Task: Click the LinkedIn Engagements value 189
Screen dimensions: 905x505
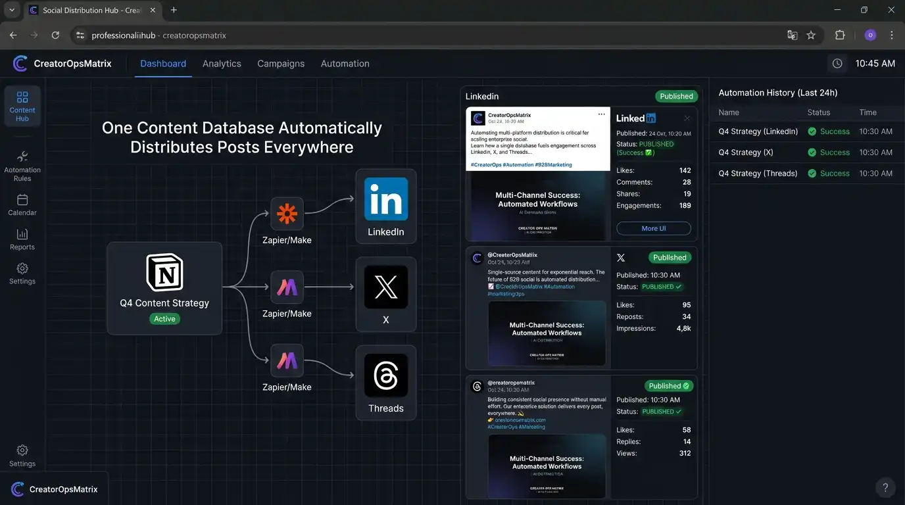Action: click(x=685, y=206)
